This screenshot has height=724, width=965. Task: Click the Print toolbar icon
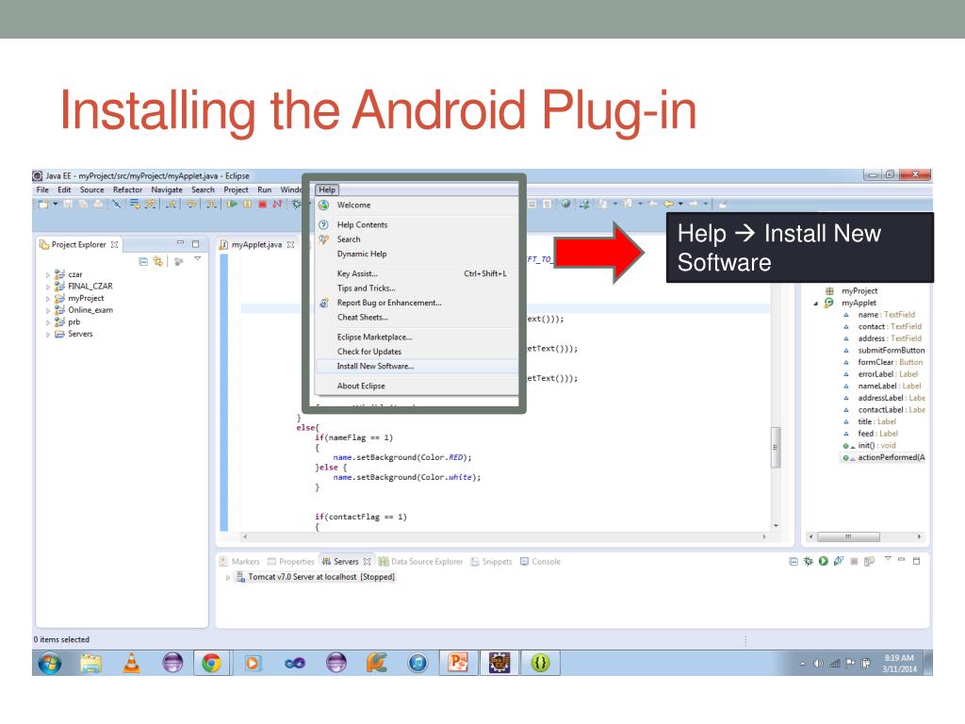pos(98,204)
